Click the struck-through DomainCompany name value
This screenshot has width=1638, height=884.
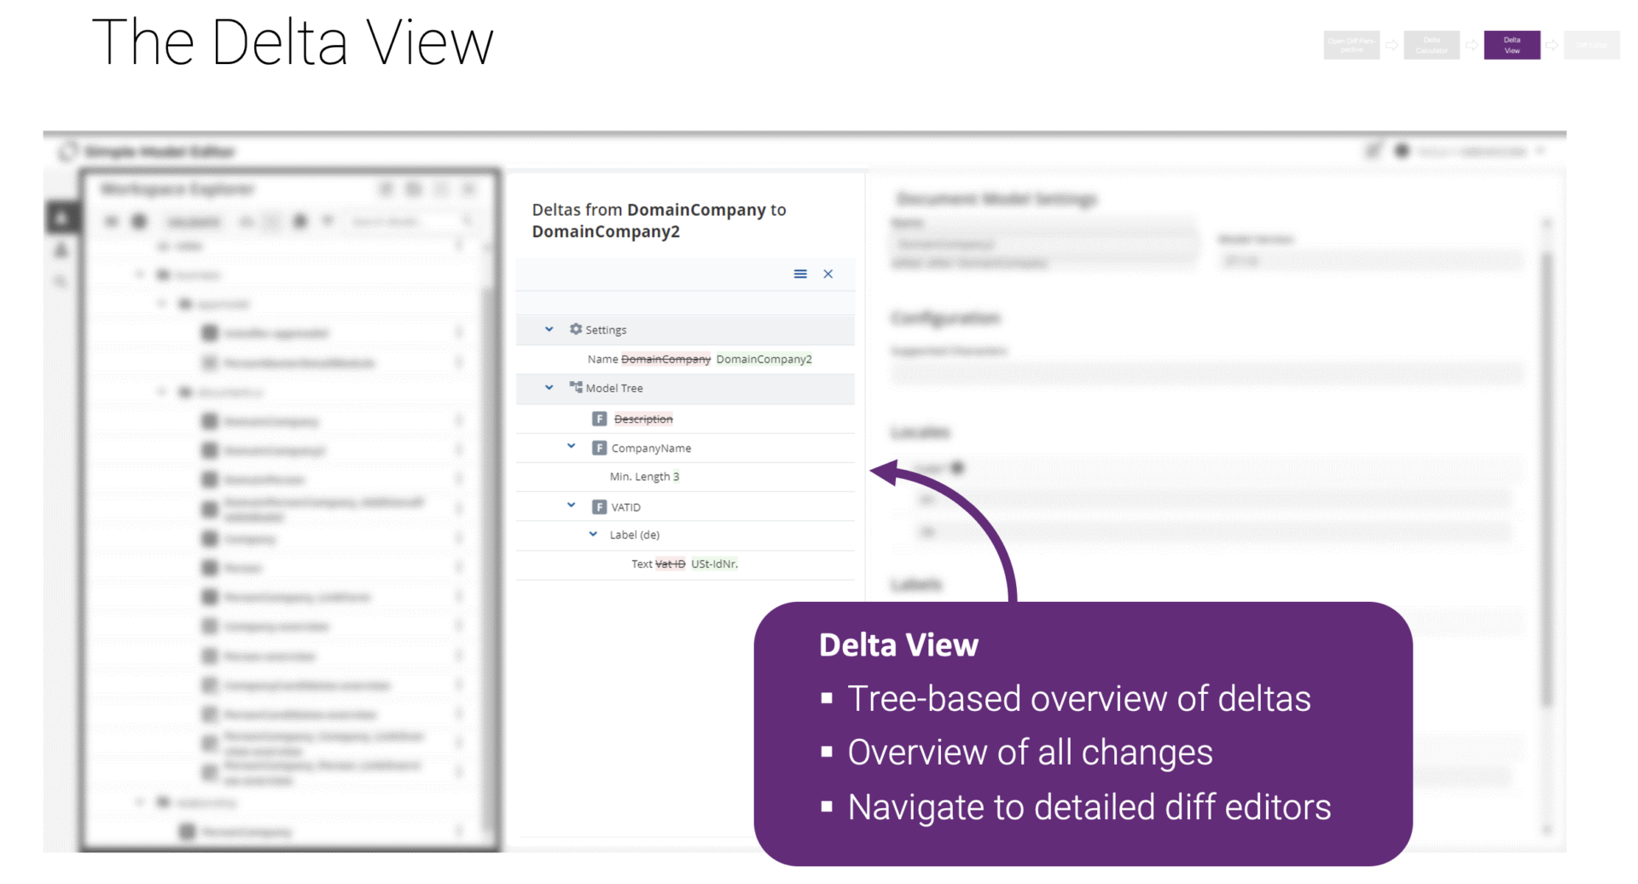pos(665,359)
